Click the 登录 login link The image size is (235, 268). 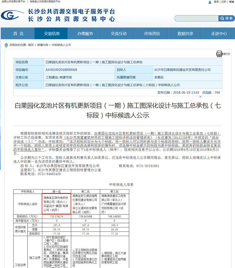coord(216,2)
